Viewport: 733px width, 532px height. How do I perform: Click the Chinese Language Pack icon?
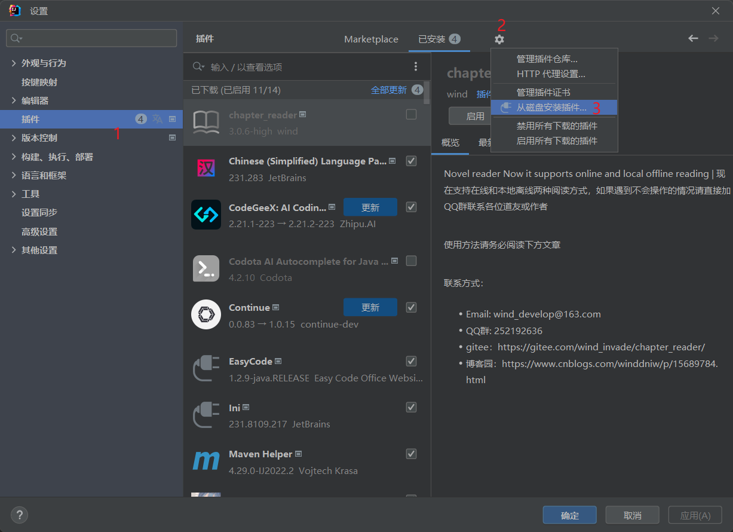coord(206,169)
